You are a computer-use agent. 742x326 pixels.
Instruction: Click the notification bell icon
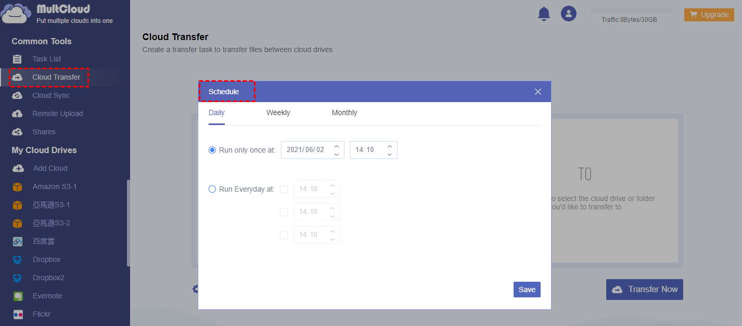tap(544, 14)
